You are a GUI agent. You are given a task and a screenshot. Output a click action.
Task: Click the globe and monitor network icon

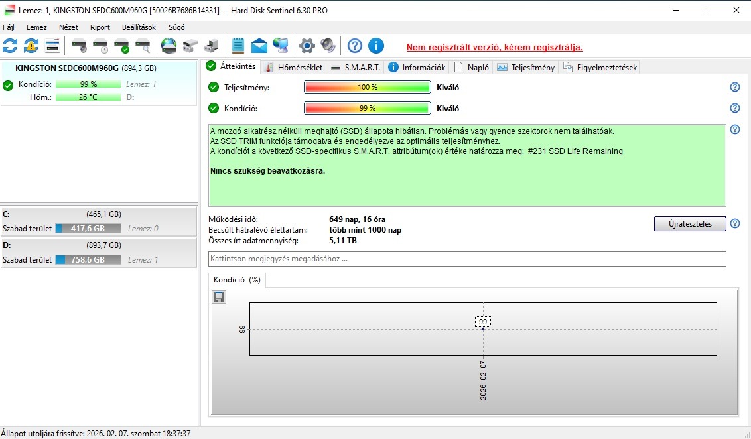281,46
